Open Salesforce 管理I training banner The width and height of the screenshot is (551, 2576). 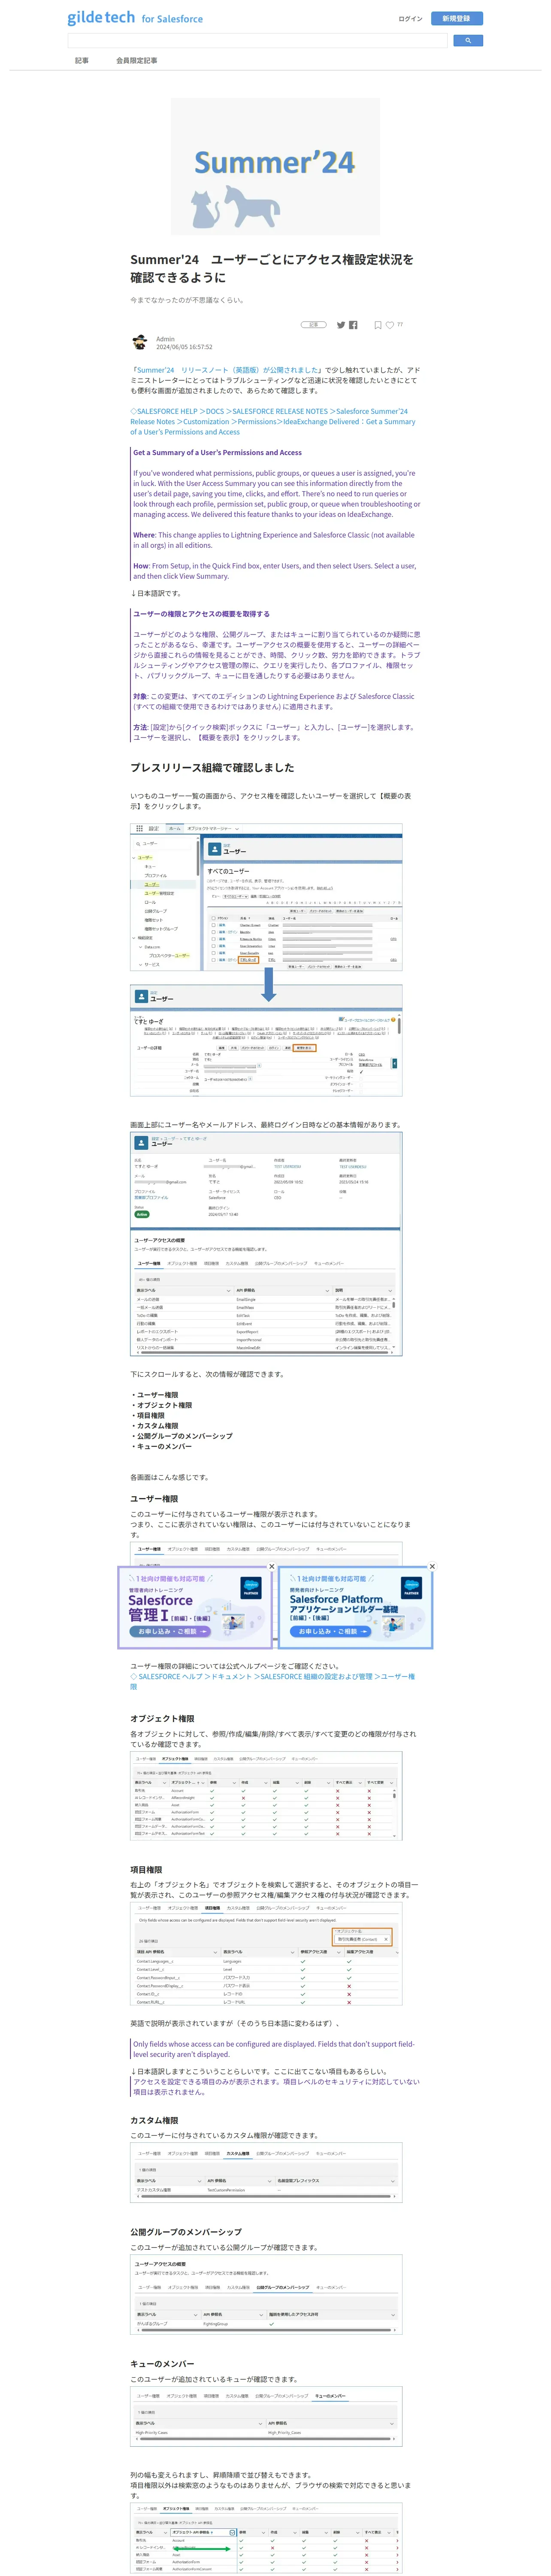coord(194,1607)
